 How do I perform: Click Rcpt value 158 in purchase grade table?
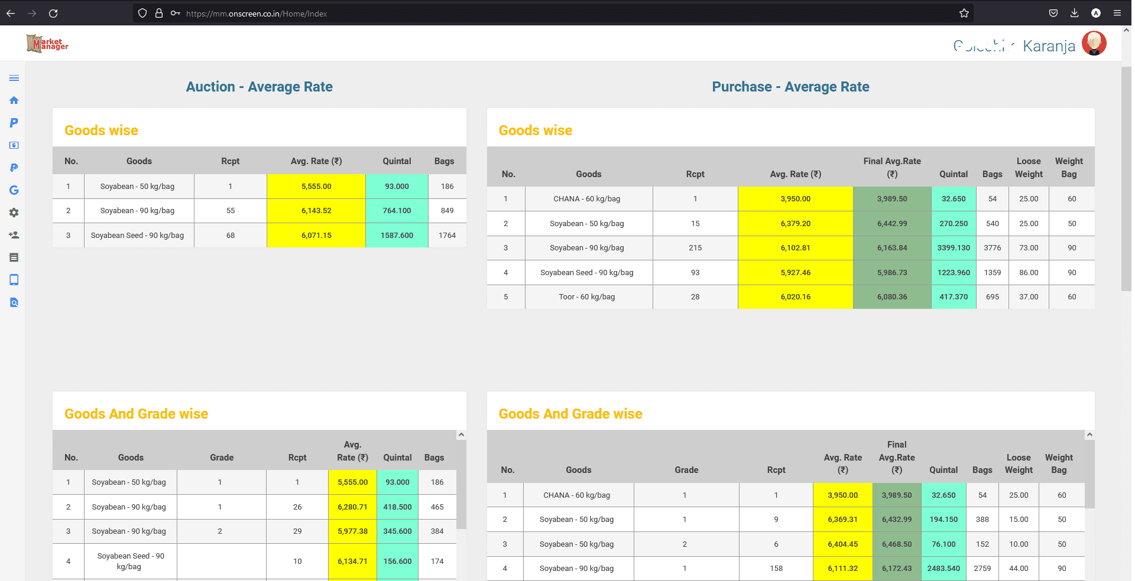pyautogui.click(x=776, y=569)
